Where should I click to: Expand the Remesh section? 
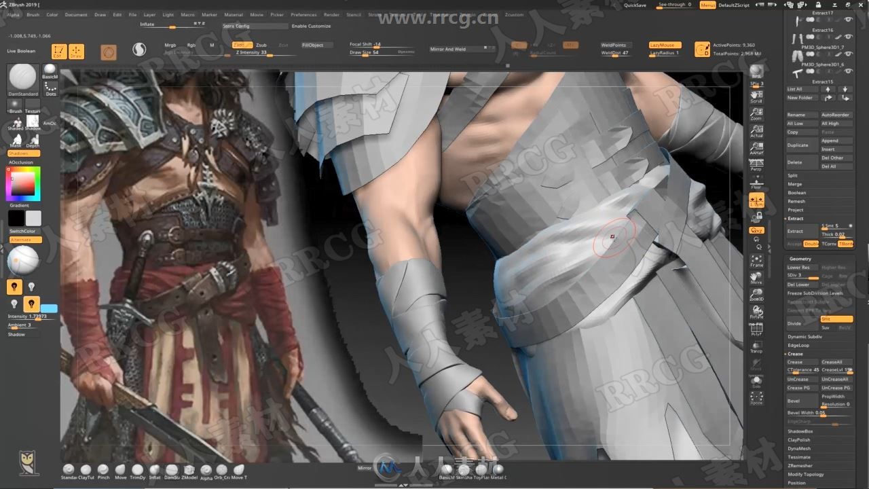coord(796,201)
